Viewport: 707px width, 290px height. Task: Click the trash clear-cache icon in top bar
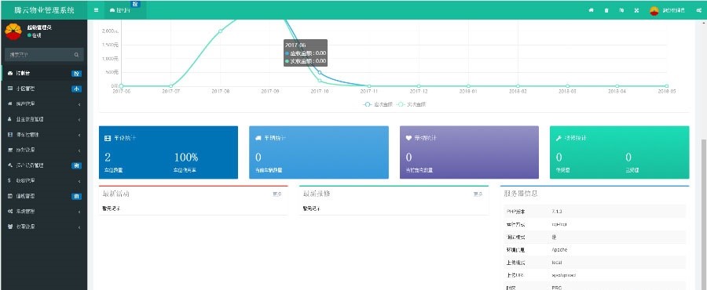(x=606, y=10)
